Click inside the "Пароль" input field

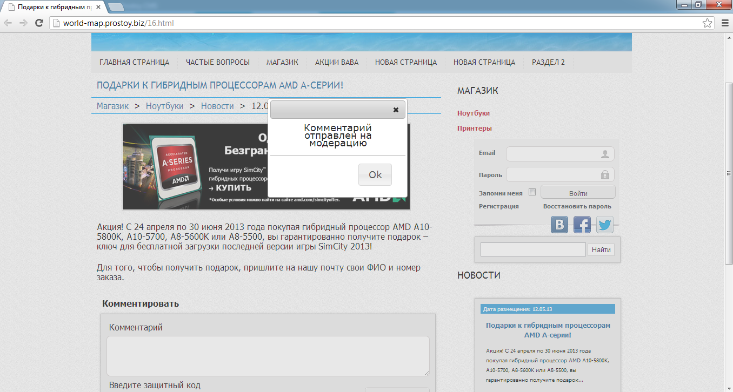click(560, 175)
